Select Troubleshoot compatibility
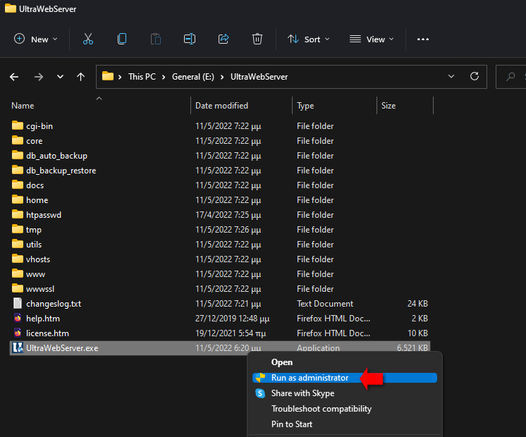Screen dimensions: 526x437 [x=322, y=409]
